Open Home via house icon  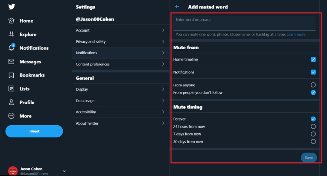tap(11, 21)
